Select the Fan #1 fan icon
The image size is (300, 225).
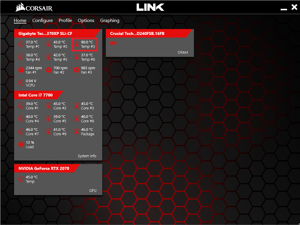pyautogui.click(x=21, y=70)
